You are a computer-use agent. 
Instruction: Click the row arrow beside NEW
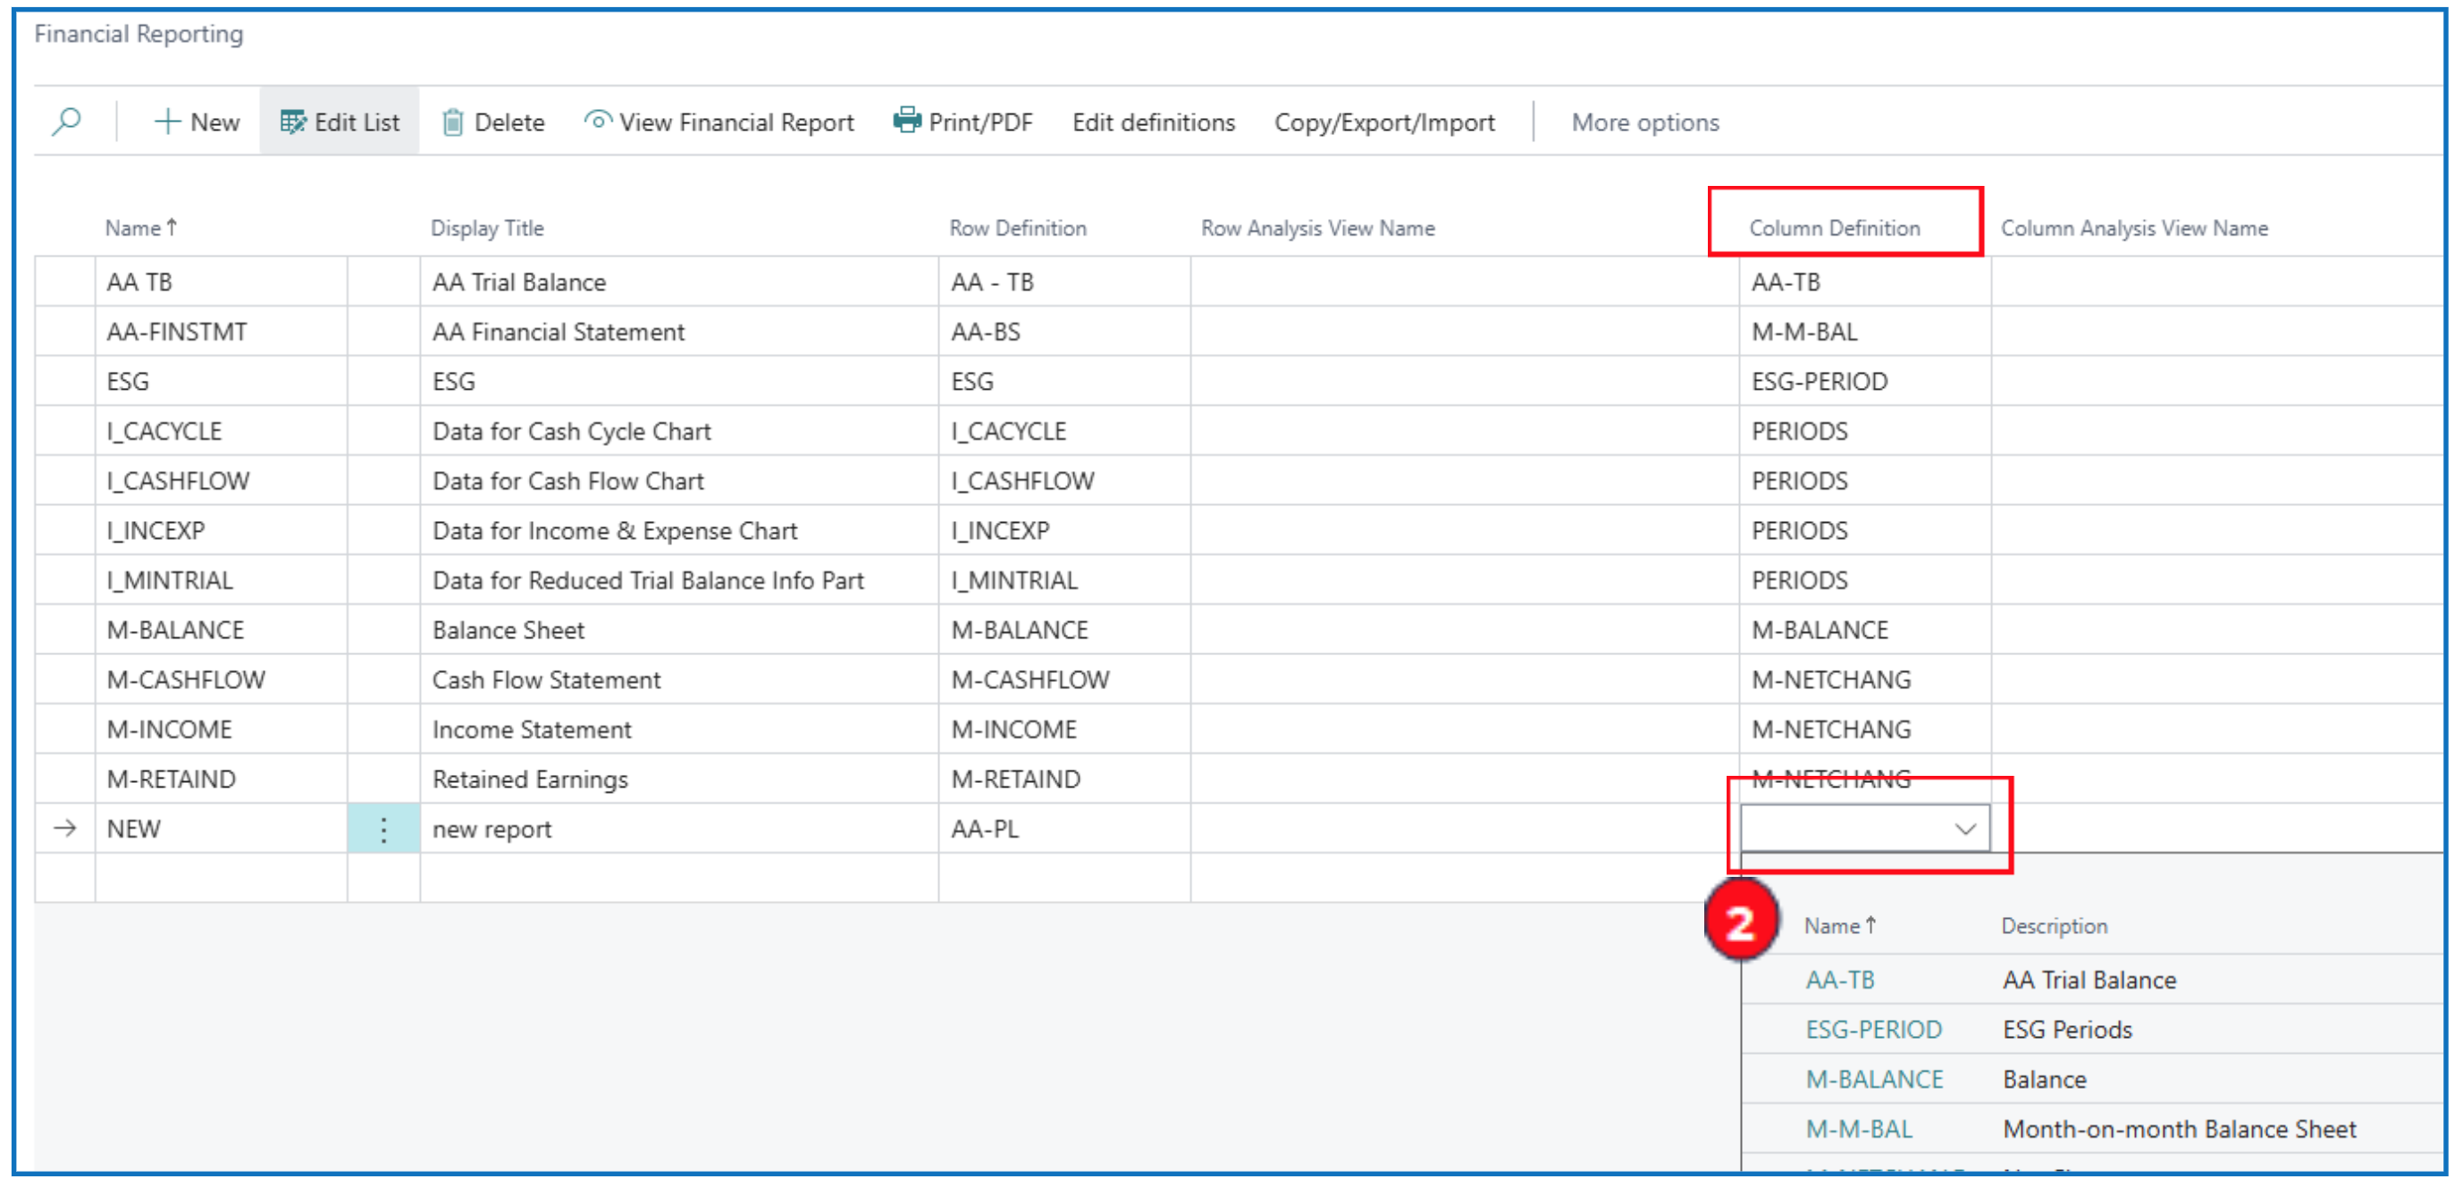pyautogui.click(x=65, y=829)
